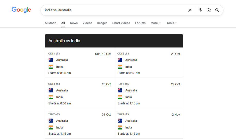Click India flag in ODI 2 of 3
This screenshot has width=236, height=139.
(x=120, y=67)
